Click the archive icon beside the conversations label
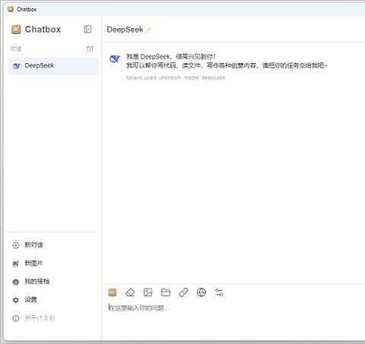This screenshot has height=344, width=365. click(x=90, y=49)
